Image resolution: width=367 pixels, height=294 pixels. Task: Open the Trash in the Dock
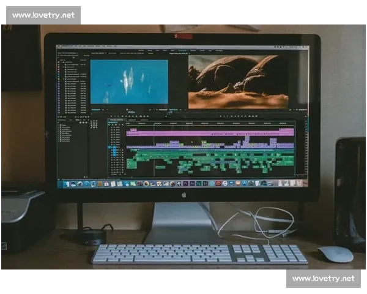(301, 183)
